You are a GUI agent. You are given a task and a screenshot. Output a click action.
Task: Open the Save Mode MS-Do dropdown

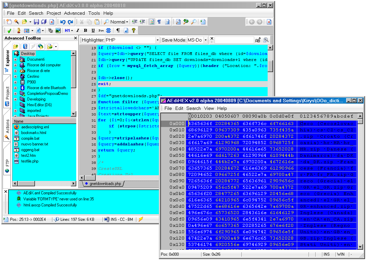click(205, 40)
